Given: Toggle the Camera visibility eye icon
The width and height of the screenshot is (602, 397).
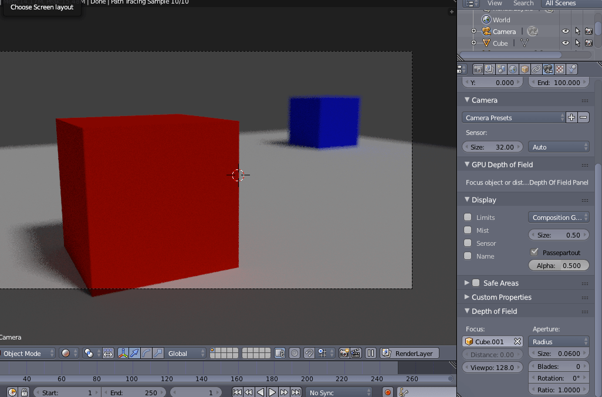Looking at the screenshot, I should 565,31.
